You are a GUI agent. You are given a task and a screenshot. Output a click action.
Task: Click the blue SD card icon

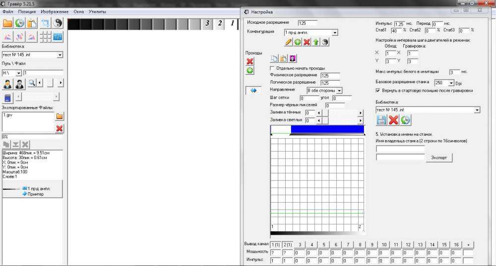(x=7, y=97)
